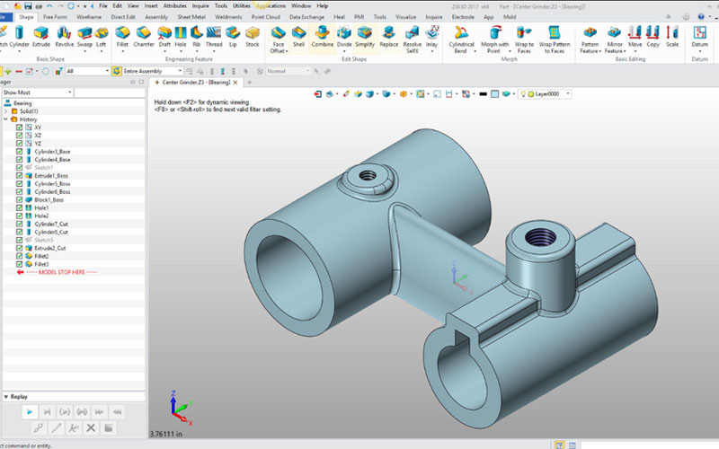Select the Sketch1 history entry
The height and width of the screenshot is (449, 719).
[43, 168]
